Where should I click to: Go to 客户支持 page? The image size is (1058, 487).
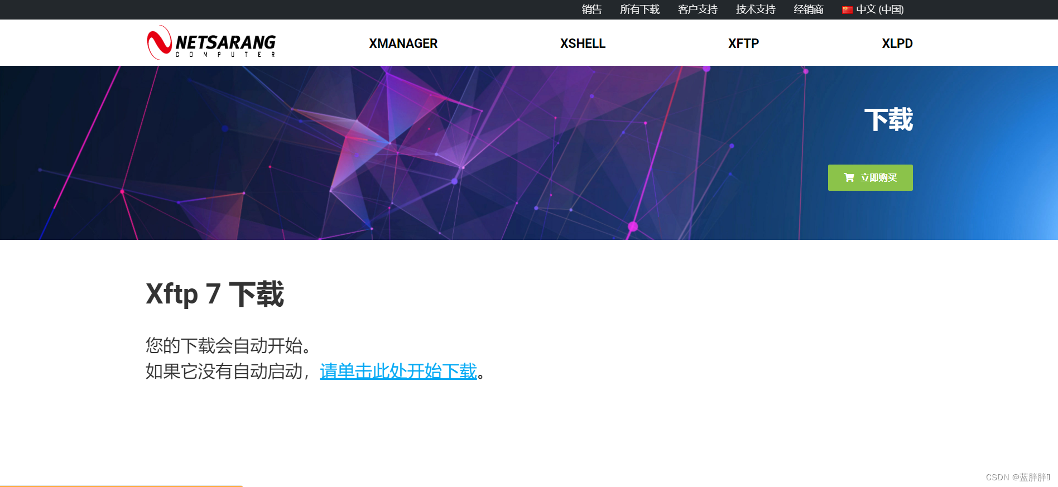click(698, 9)
